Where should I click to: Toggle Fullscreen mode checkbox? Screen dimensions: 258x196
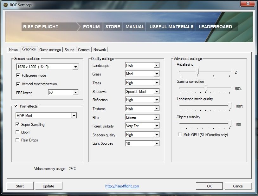click(x=18, y=75)
